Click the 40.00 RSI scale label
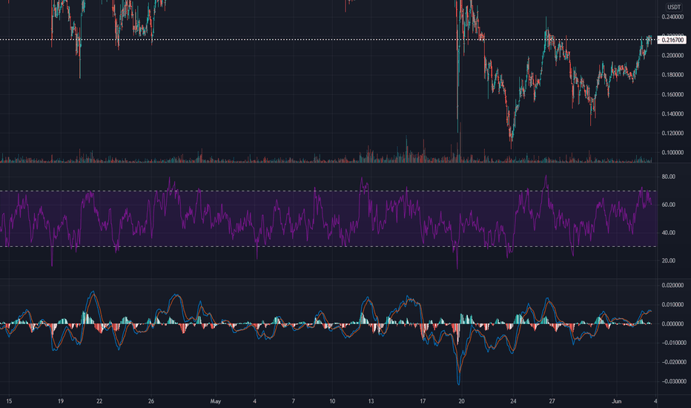Image resolution: width=691 pixels, height=408 pixels. pyautogui.click(x=669, y=233)
